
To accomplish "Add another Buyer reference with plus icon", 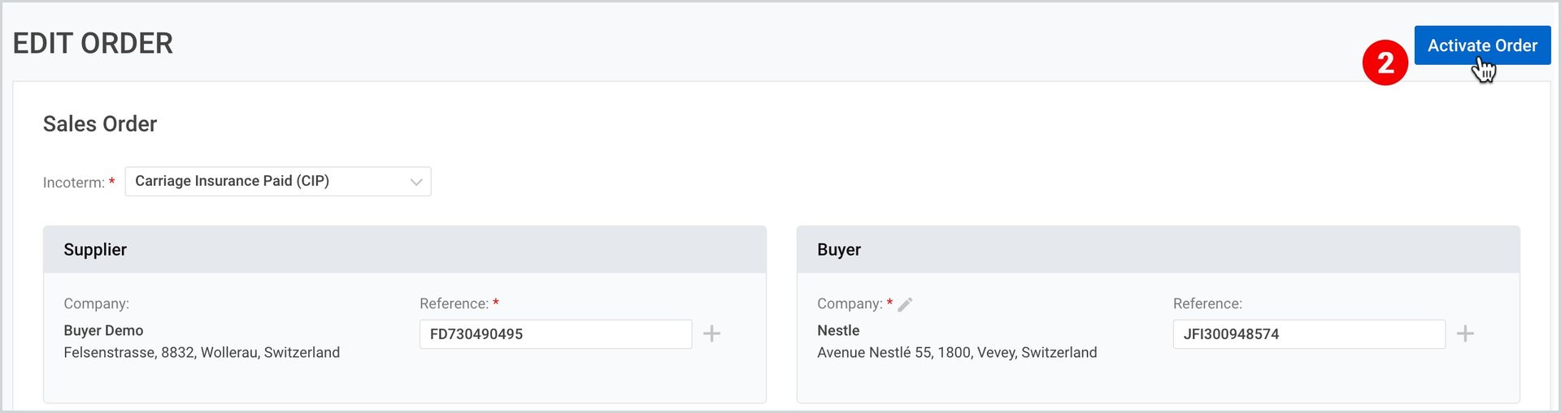I will [x=1465, y=333].
